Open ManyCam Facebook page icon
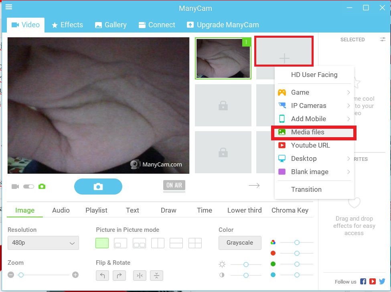 (x=363, y=282)
